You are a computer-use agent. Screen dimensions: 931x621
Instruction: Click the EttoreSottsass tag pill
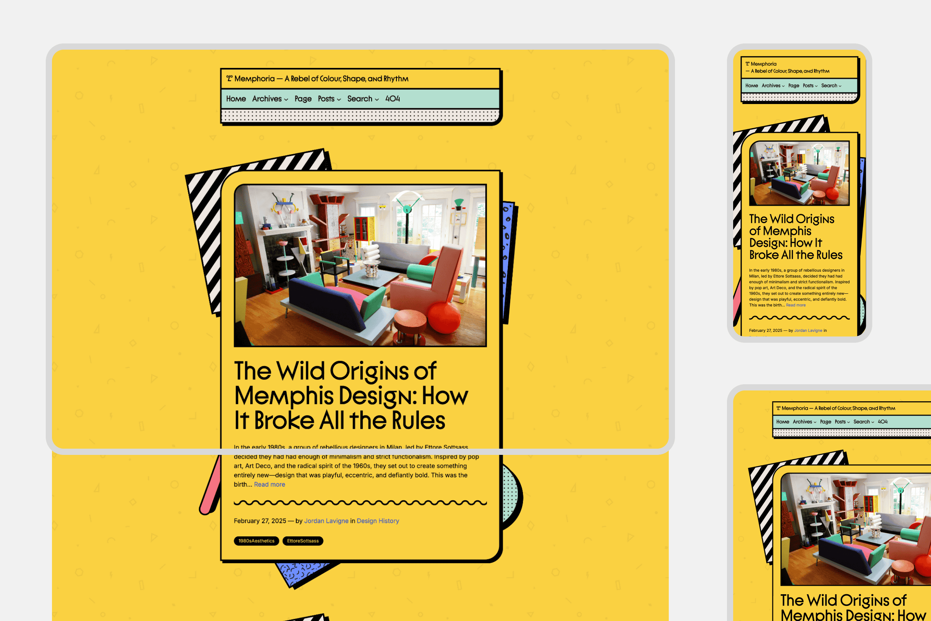[x=303, y=541]
